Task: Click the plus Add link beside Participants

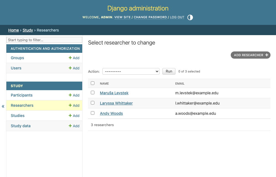Action: click(74, 95)
